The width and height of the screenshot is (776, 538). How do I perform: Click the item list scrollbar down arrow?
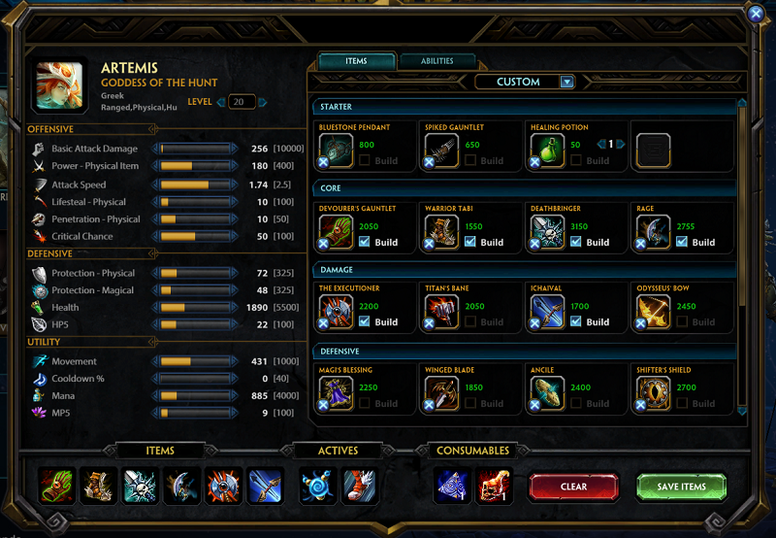pyautogui.click(x=742, y=411)
